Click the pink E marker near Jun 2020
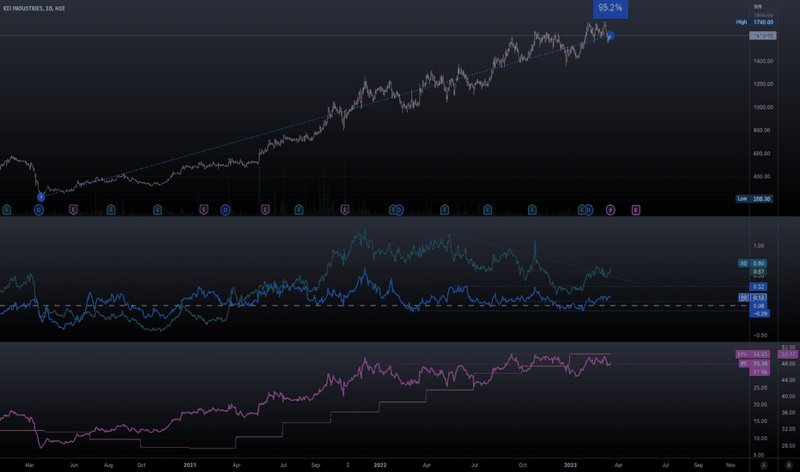This screenshot has height=472, width=800. 74,209
